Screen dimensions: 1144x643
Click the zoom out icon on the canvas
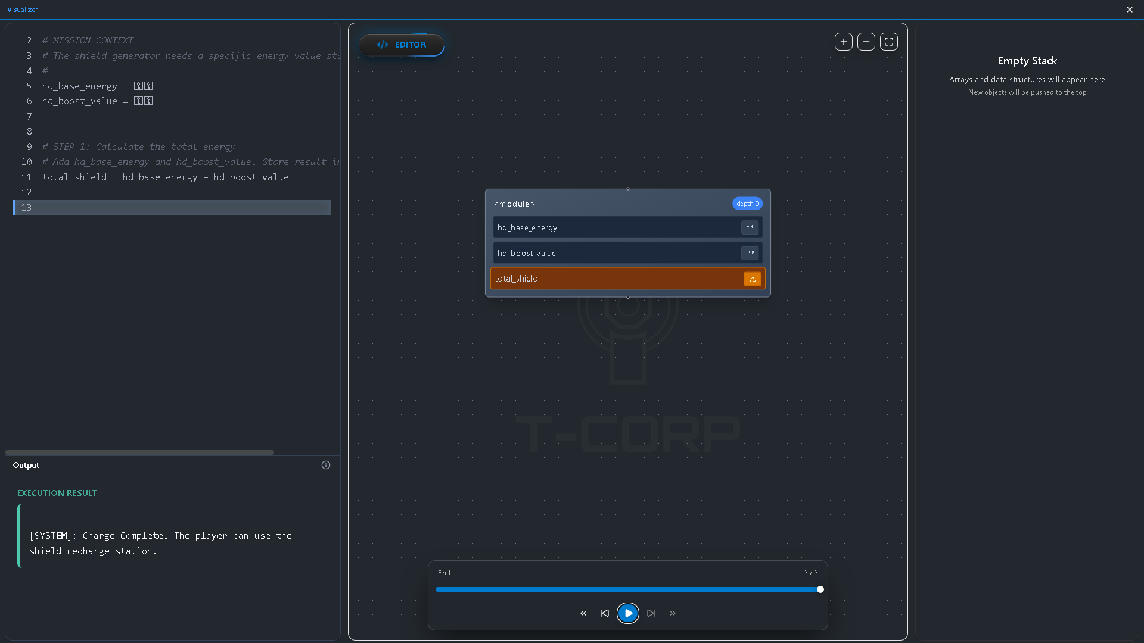pos(866,42)
